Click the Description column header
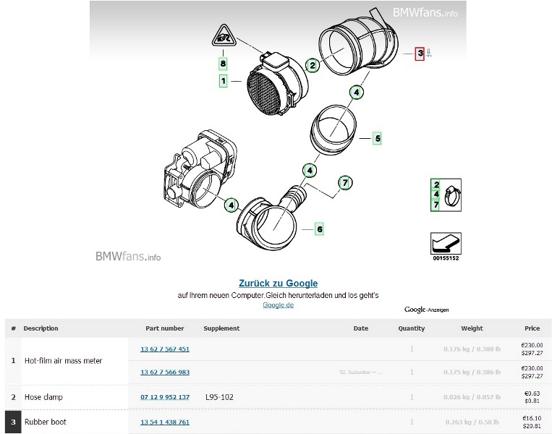 click(41, 328)
